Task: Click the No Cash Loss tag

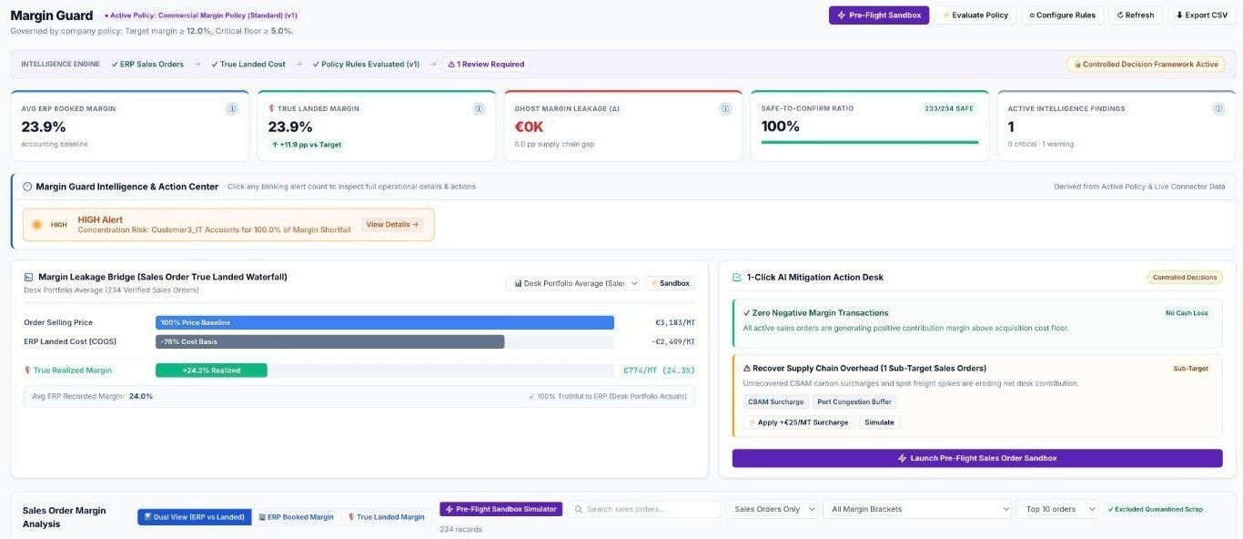Action: click(x=1187, y=313)
